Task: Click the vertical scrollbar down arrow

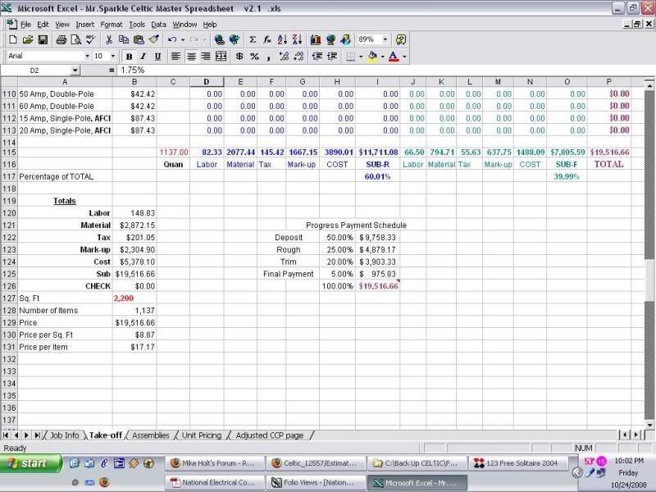Action: tap(649, 425)
